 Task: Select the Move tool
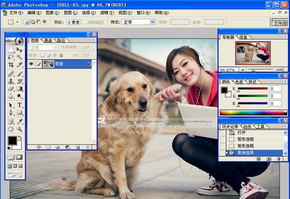click(x=19, y=50)
